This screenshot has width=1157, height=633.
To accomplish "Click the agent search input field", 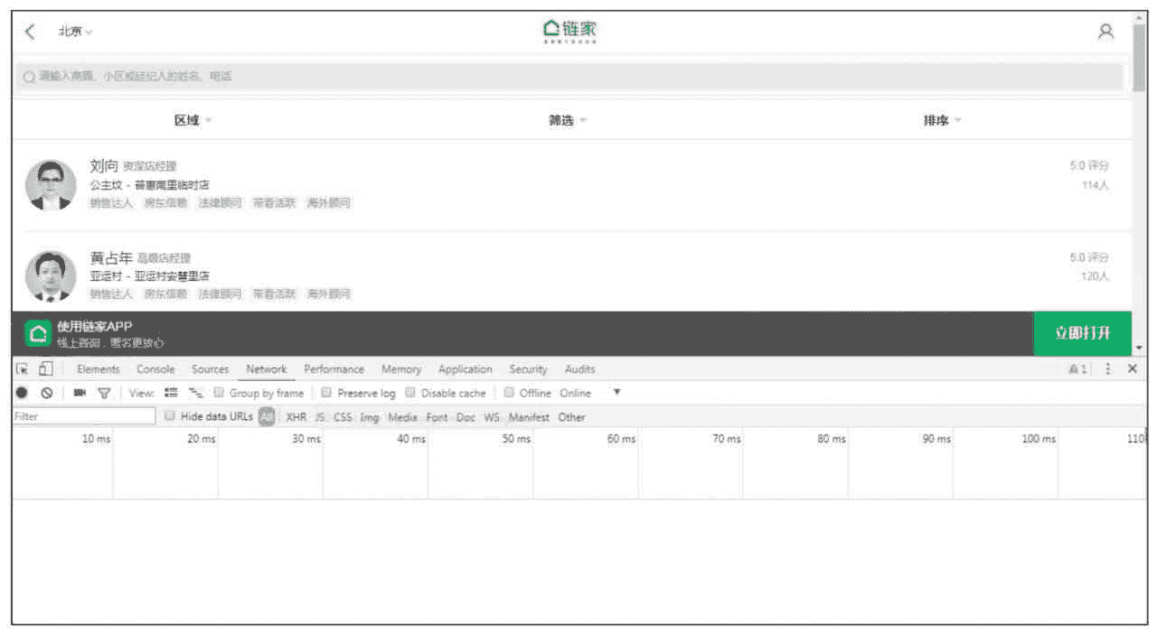I will (569, 77).
